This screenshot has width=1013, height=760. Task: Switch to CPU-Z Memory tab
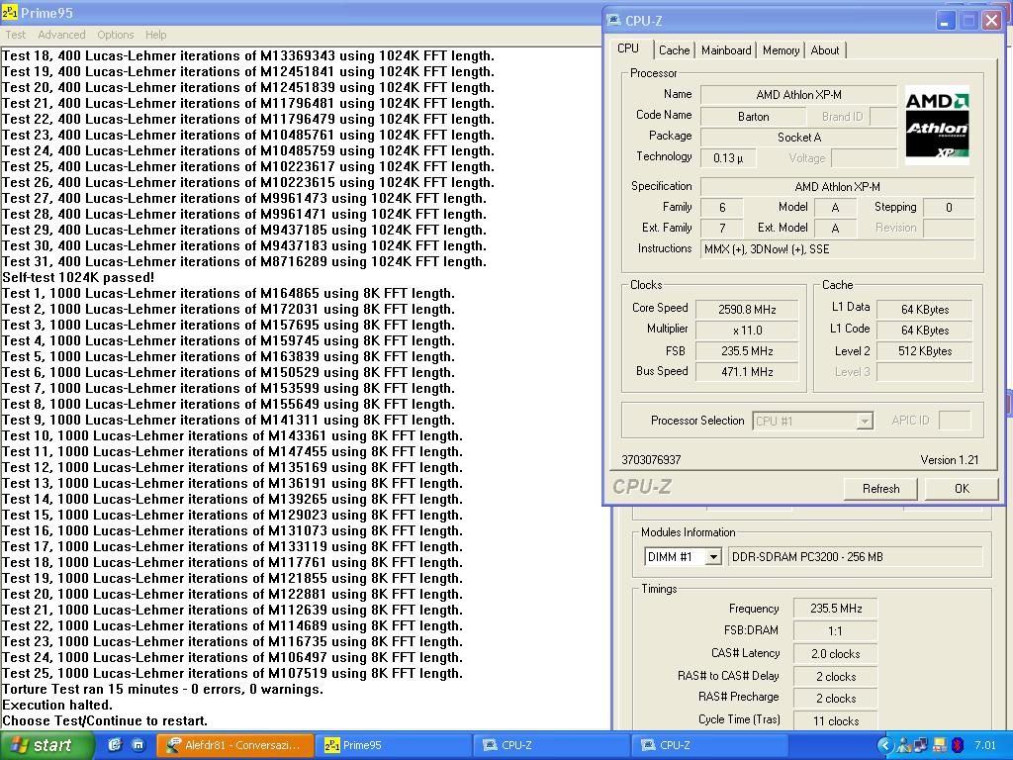(x=781, y=50)
